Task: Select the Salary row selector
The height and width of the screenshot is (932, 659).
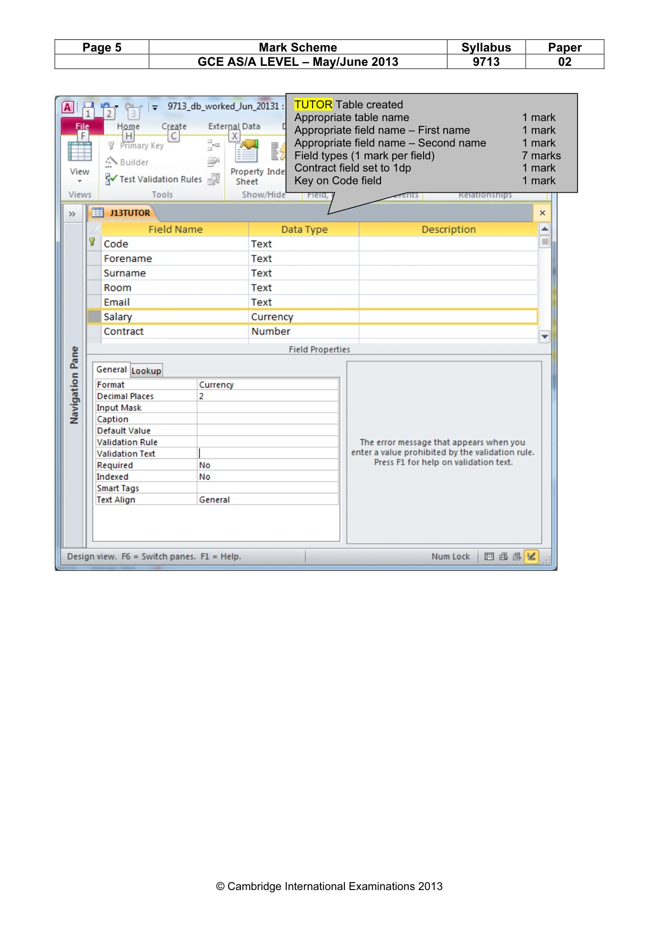Action: [x=95, y=317]
